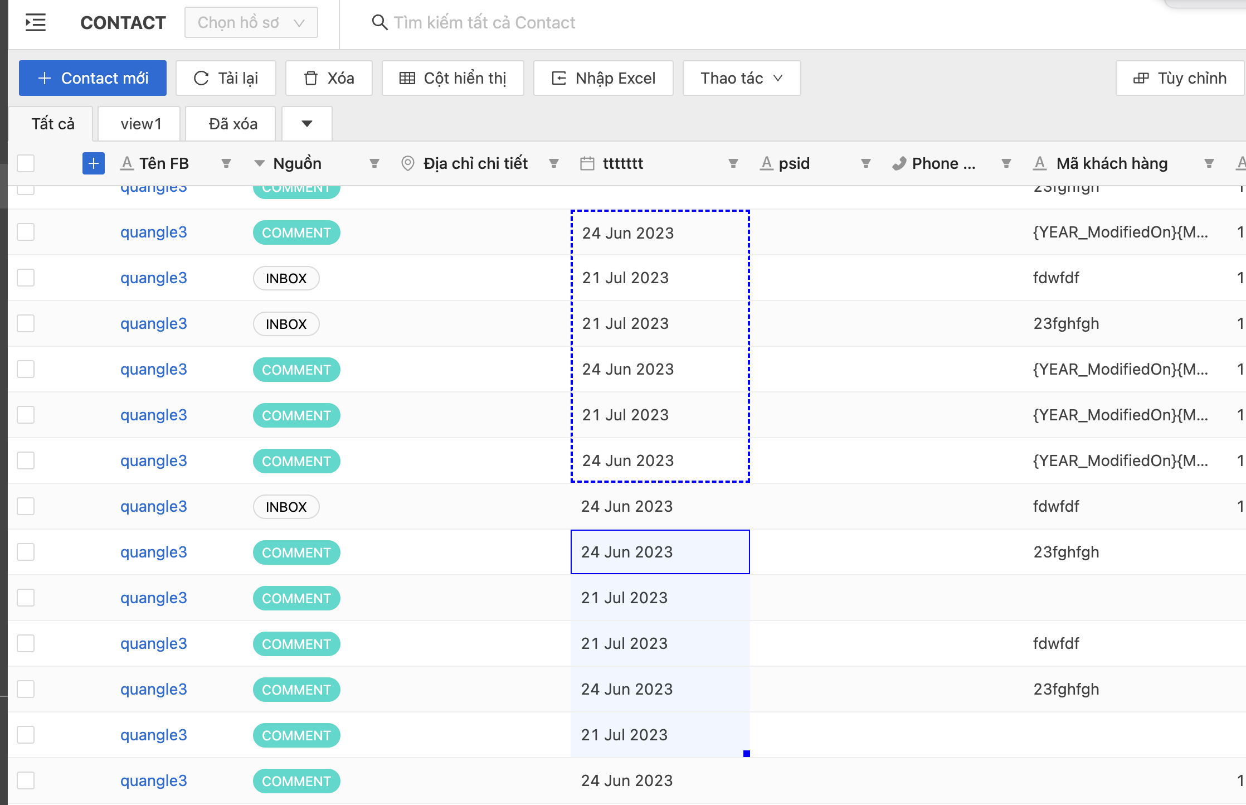
Task: Switch to the Đã xóa tab
Action: coord(232,124)
